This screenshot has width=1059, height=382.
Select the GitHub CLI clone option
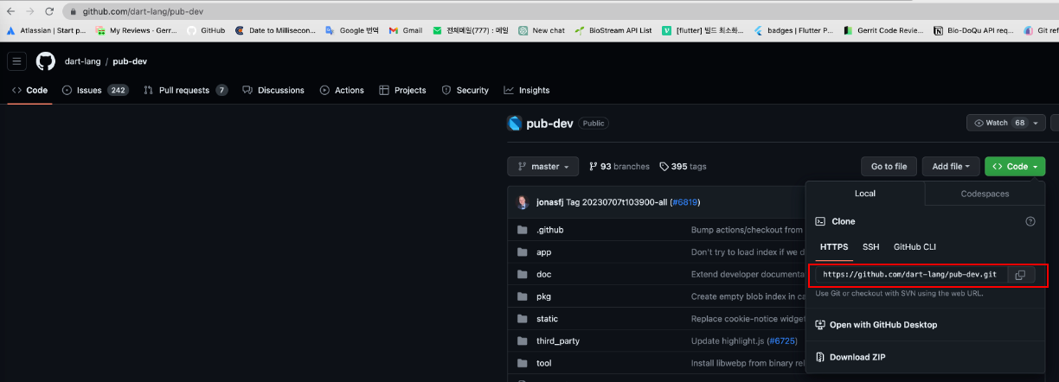coord(915,246)
